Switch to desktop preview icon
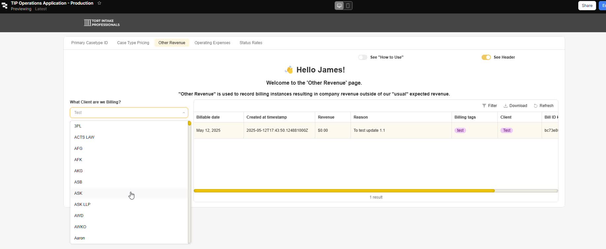The image size is (606, 249). tap(339, 6)
